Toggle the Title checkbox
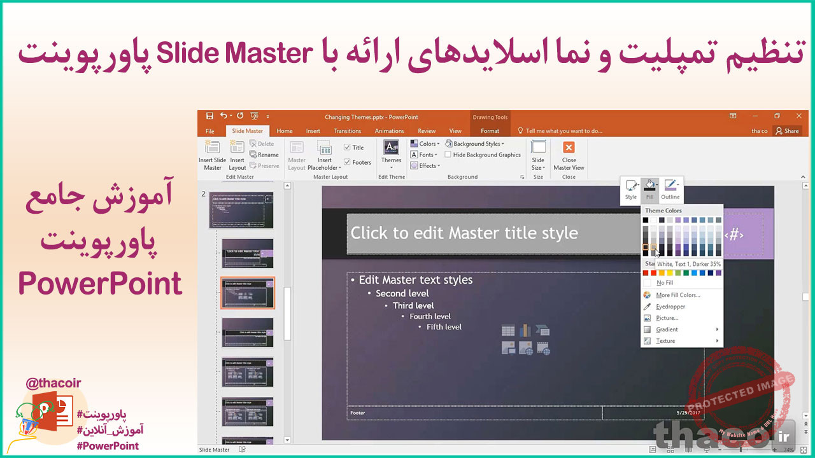The width and height of the screenshot is (815, 458). click(x=348, y=146)
